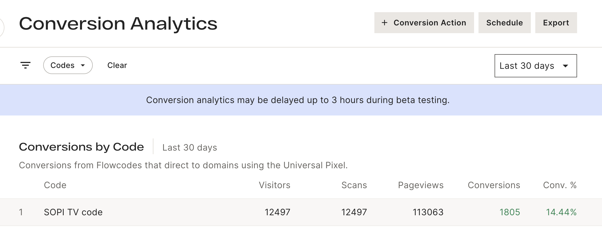Click the plus icon in Conversion Action

(x=384, y=23)
